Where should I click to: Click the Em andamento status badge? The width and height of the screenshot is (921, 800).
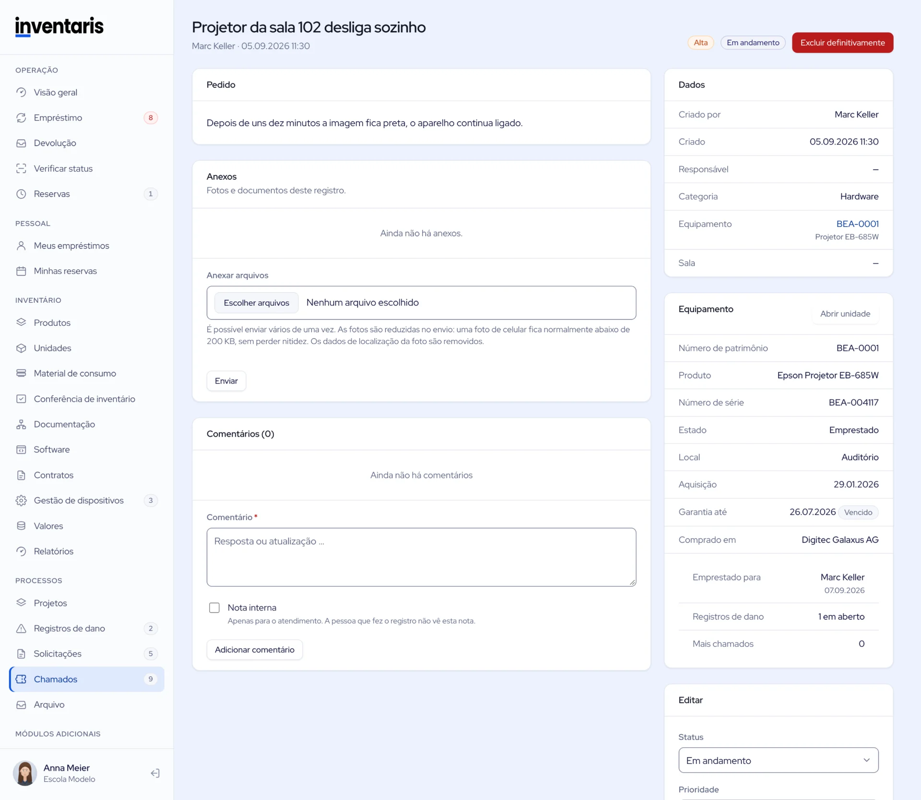[x=753, y=43]
